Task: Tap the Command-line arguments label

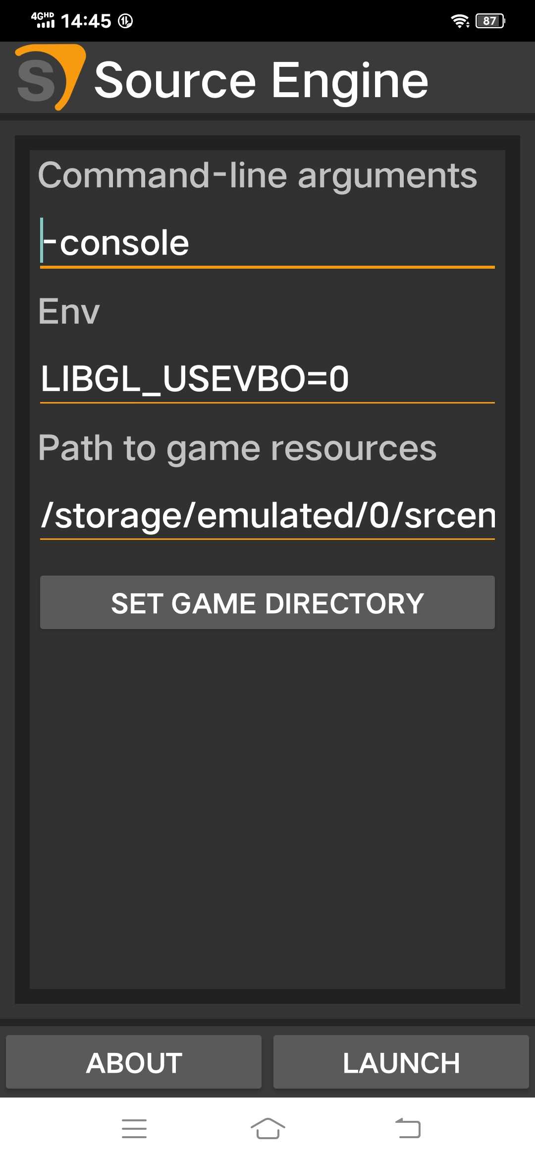Action: 258,175
